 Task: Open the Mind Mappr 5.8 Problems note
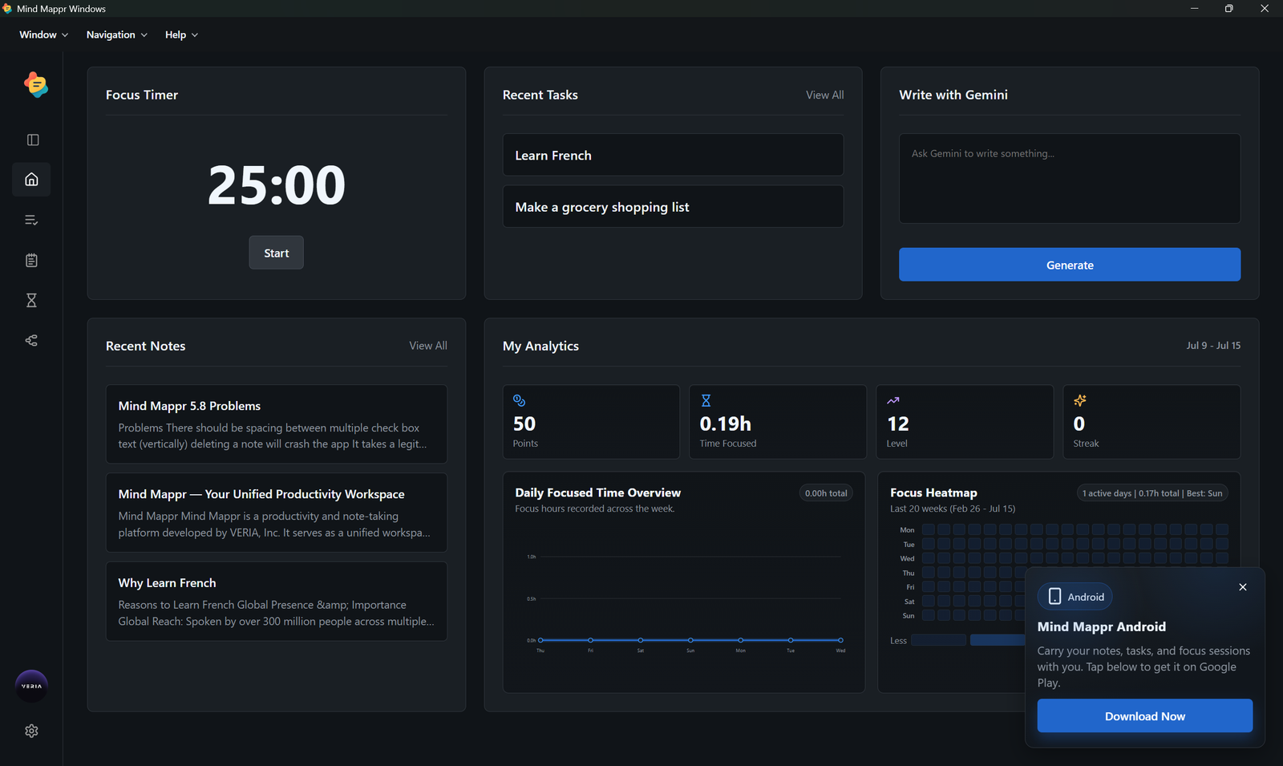(277, 424)
